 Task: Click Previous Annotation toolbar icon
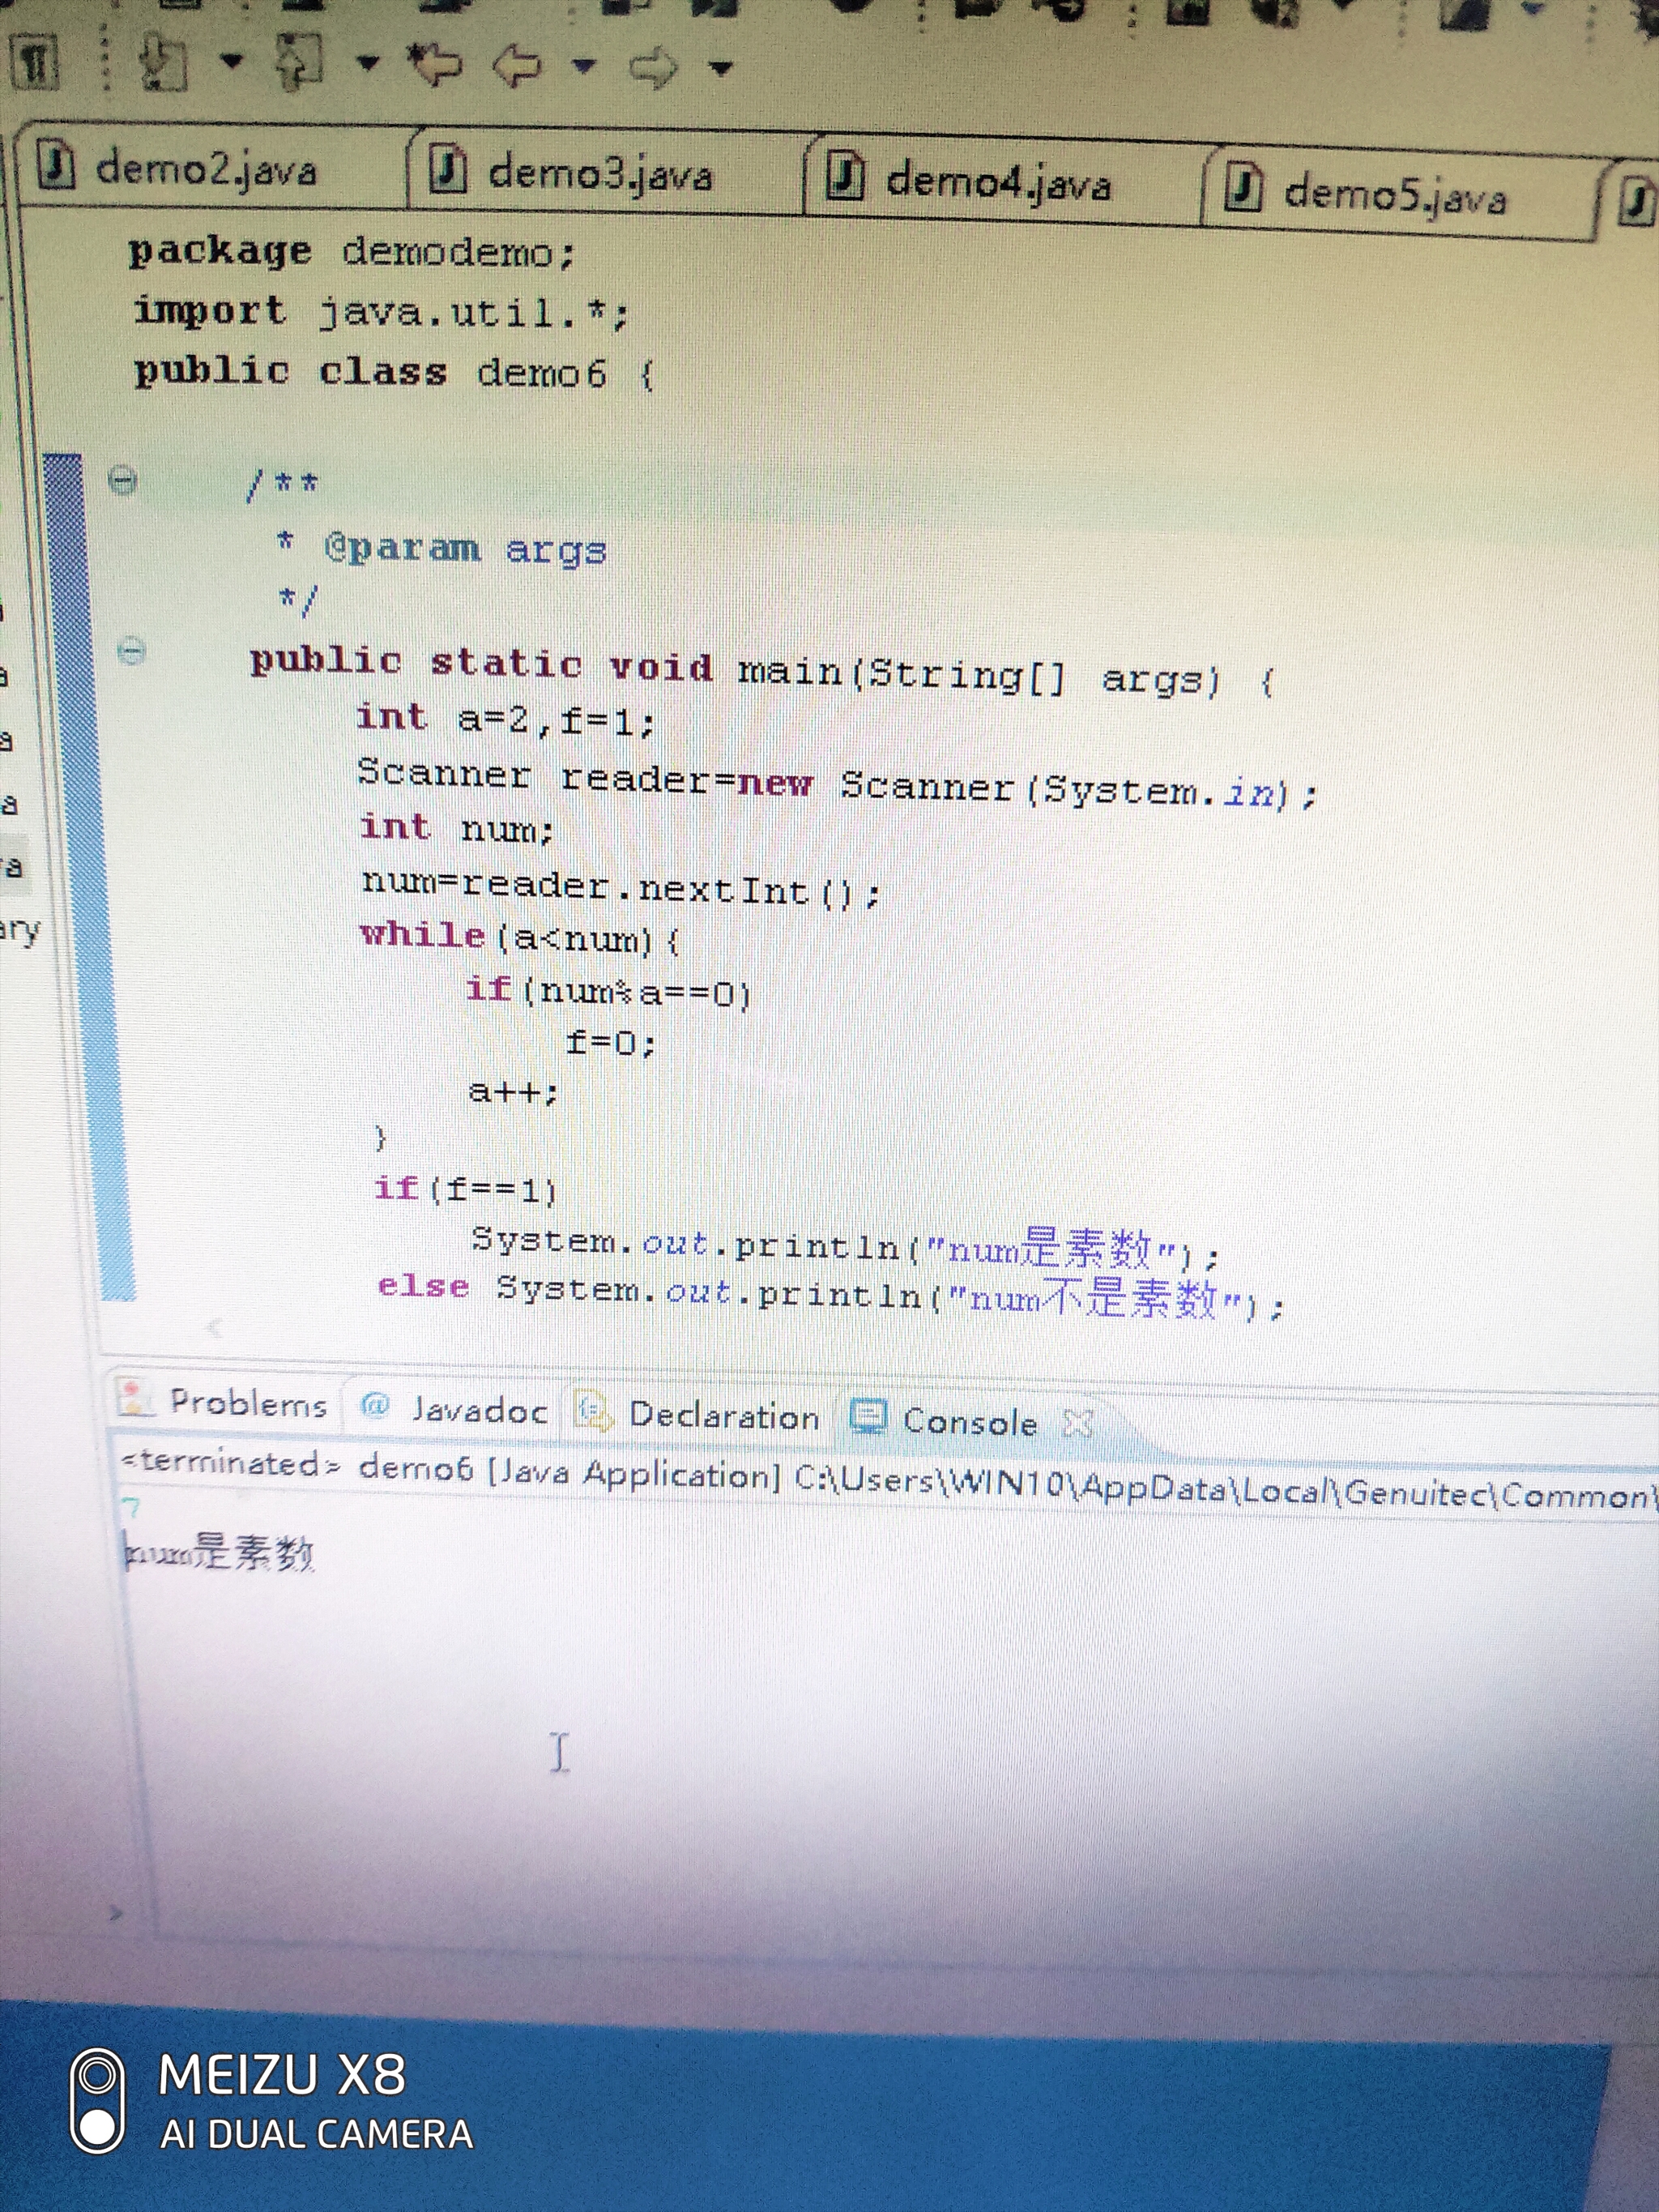pyautogui.click(x=299, y=63)
